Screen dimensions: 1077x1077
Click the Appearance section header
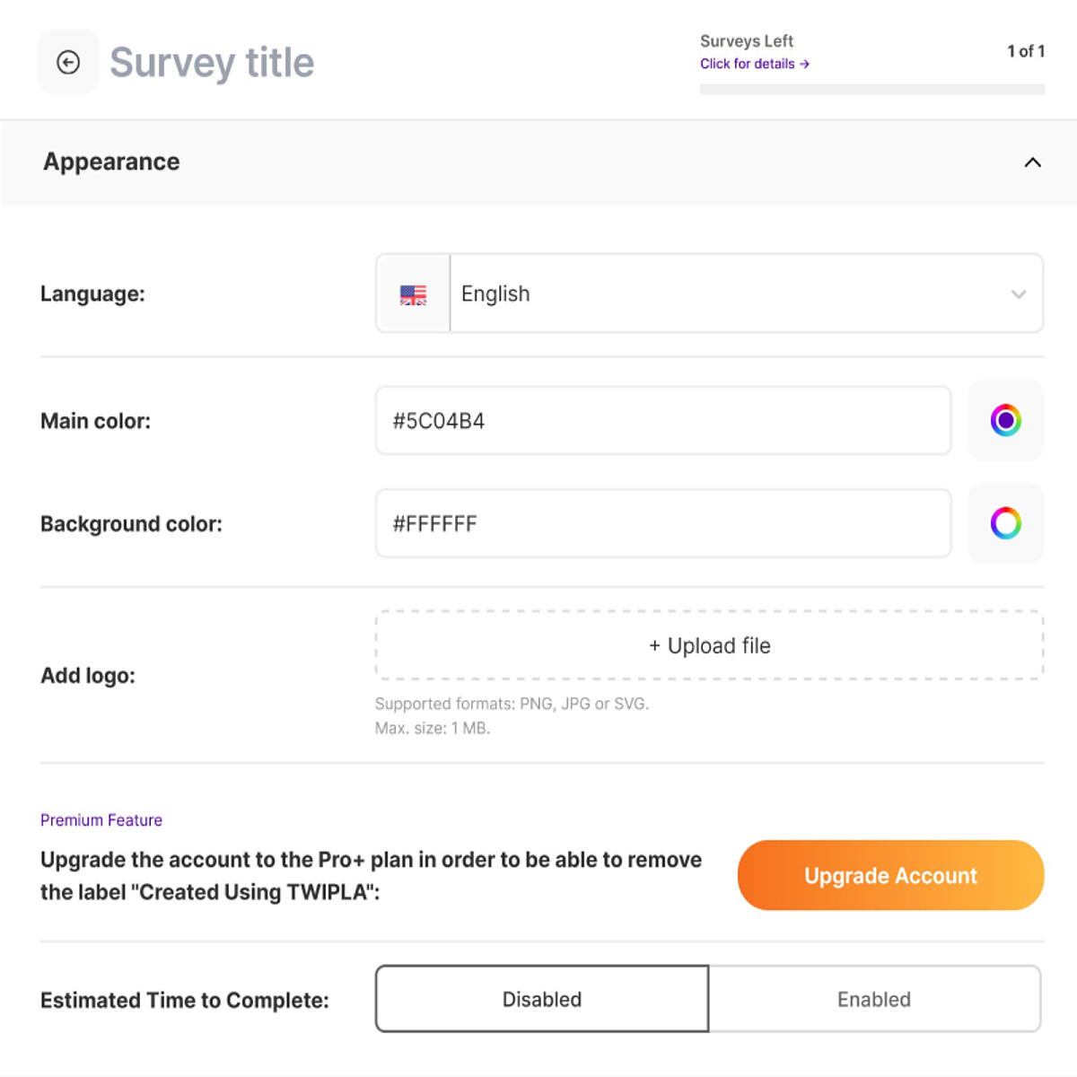538,162
